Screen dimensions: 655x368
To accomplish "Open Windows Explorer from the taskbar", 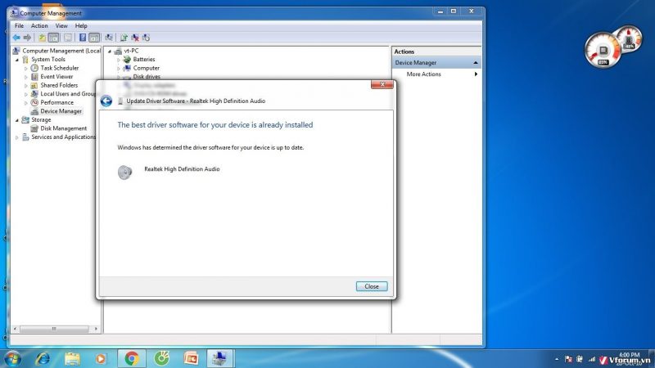I will pyautogui.click(x=72, y=358).
